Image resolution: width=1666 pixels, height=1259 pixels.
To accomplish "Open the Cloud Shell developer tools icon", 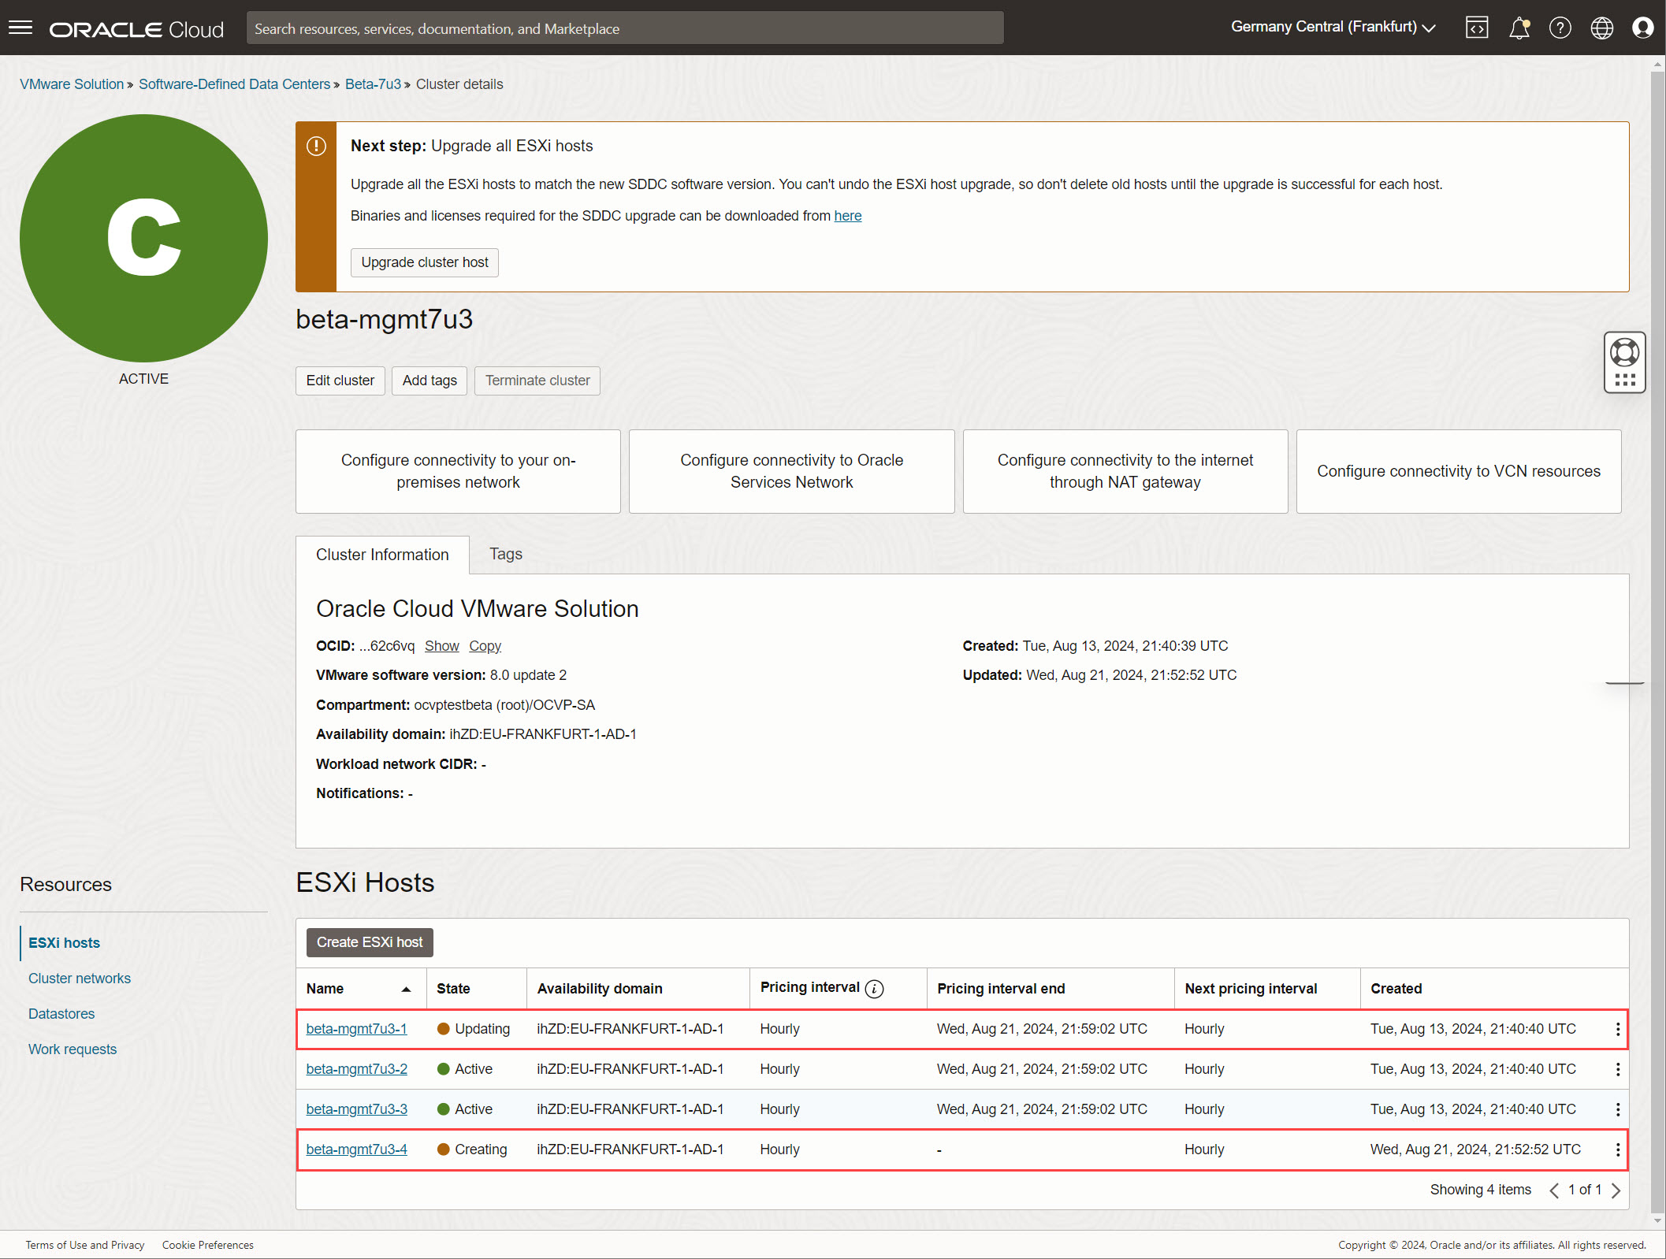I will [x=1476, y=28].
